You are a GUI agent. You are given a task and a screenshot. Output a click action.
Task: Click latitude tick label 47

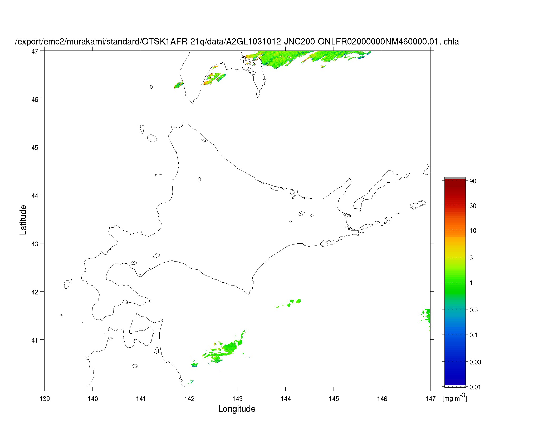click(35, 51)
